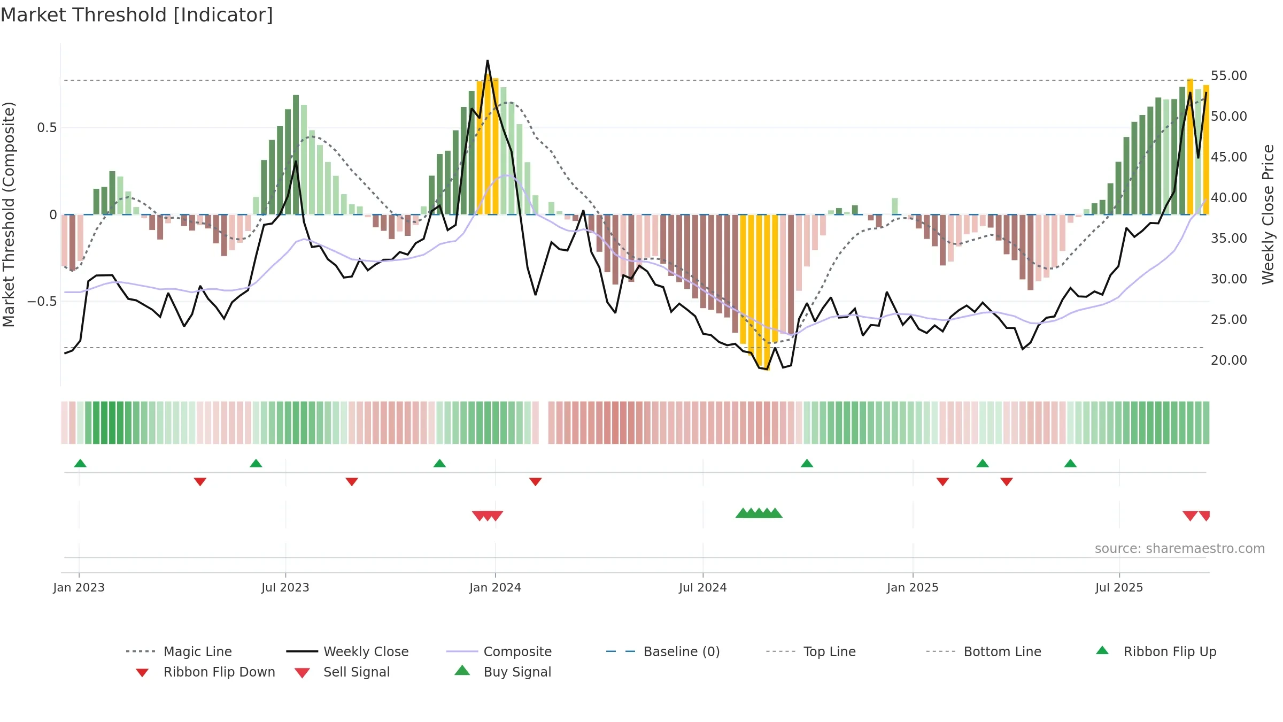Toggle the Magic Line legend entry

(179, 651)
